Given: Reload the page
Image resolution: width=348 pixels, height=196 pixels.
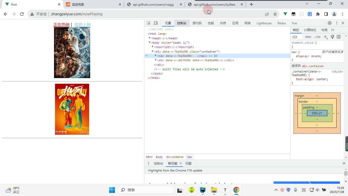Looking at the screenshot, I should click(x=22, y=14).
